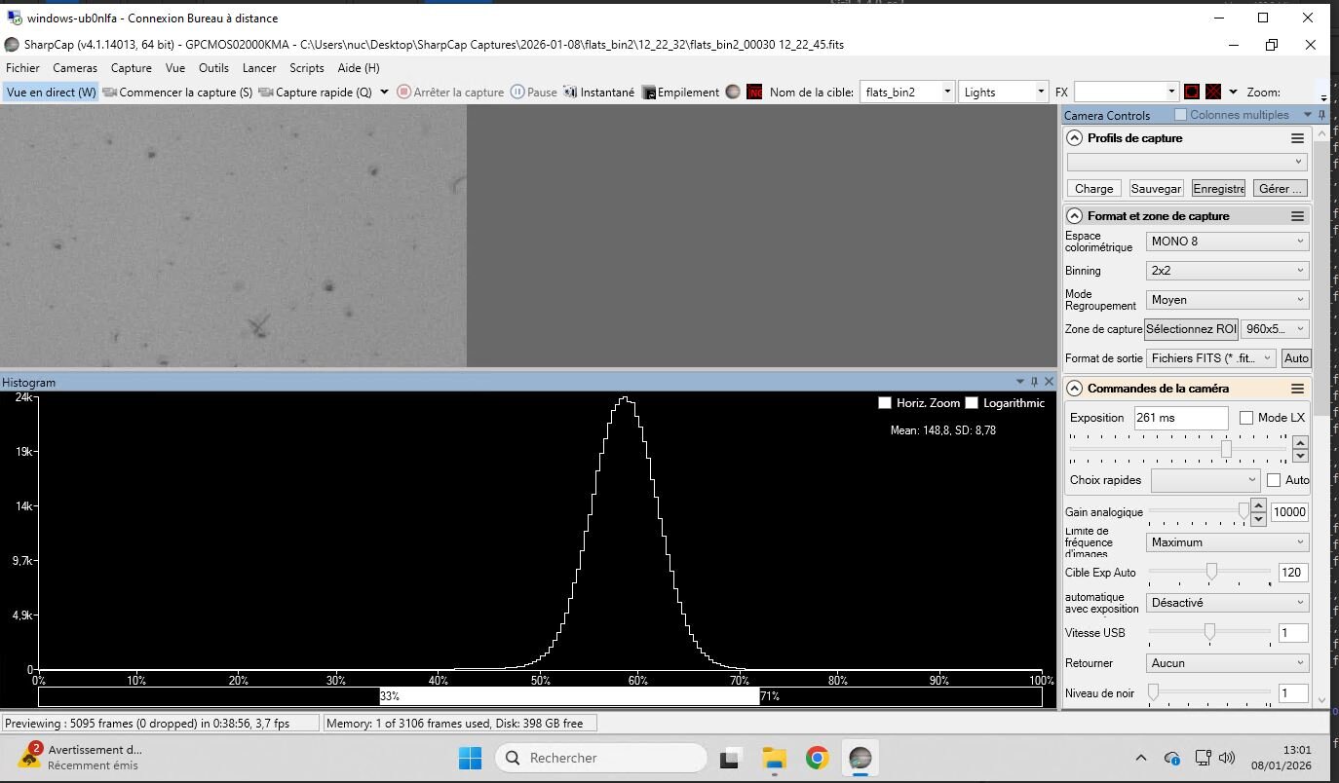Close the Histogram panel
The width and height of the screenshot is (1339, 783).
pyautogui.click(x=1050, y=382)
